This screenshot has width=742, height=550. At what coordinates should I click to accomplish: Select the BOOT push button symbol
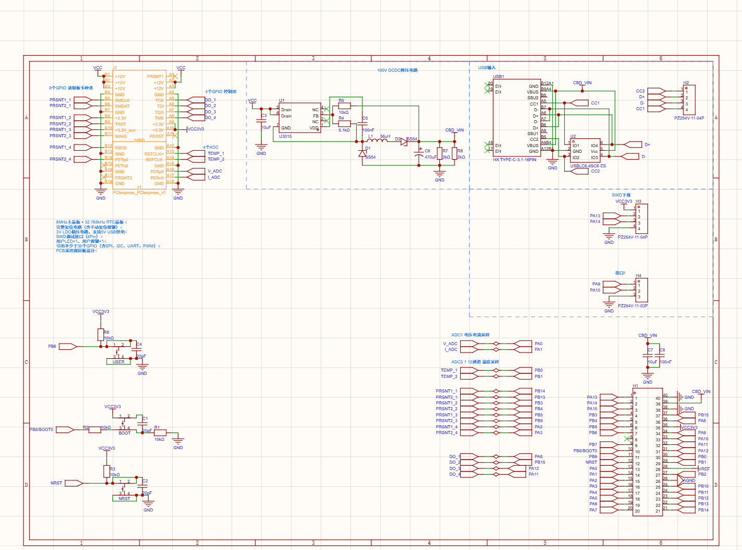pyautogui.click(x=125, y=423)
